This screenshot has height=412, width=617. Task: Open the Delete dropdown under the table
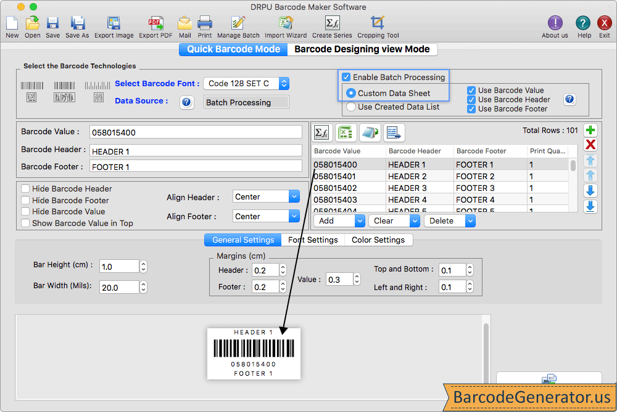tap(450, 220)
